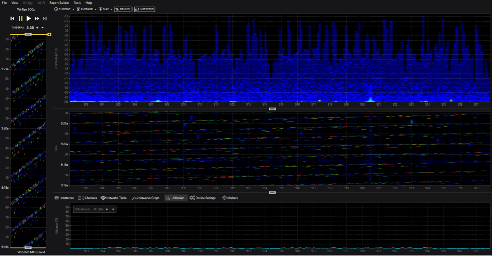
Task: Click the top timeline slider handle
Action: [x=28, y=35]
